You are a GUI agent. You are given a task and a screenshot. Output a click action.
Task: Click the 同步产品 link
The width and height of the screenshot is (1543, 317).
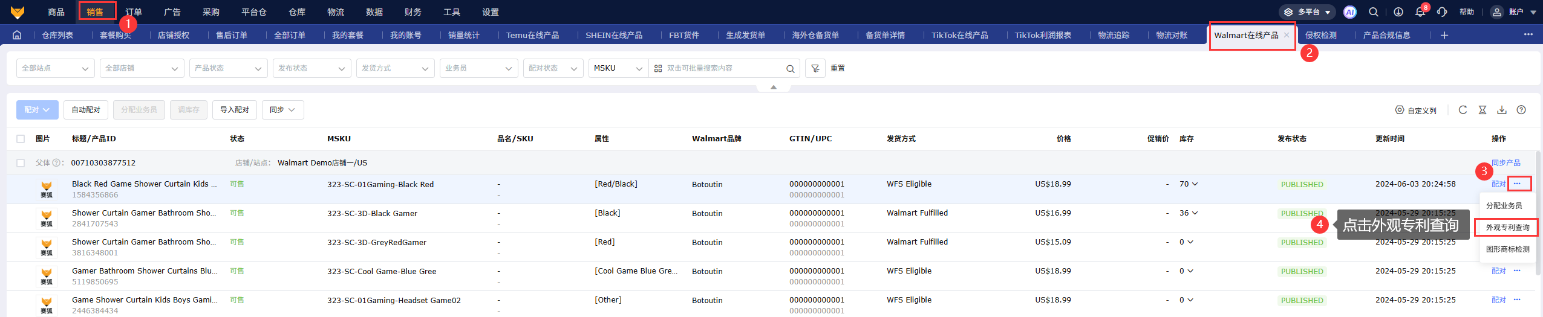tap(1505, 163)
